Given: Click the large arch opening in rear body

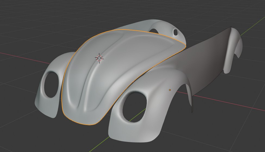Looking at the screenshot, I should (157, 30).
